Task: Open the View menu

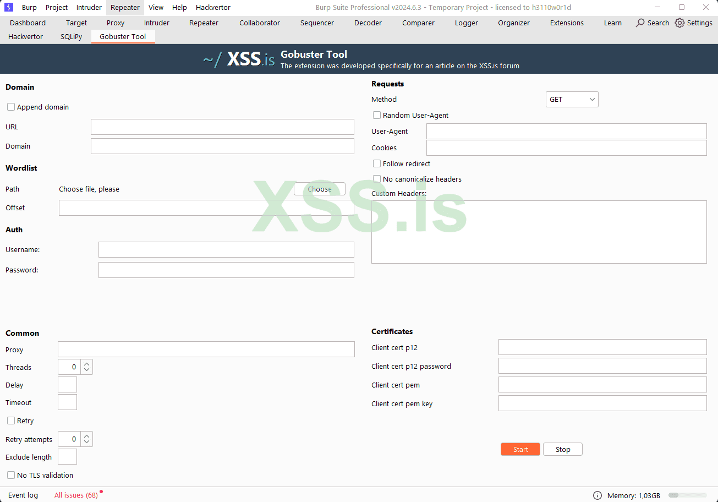Action: tap(156, 7)
